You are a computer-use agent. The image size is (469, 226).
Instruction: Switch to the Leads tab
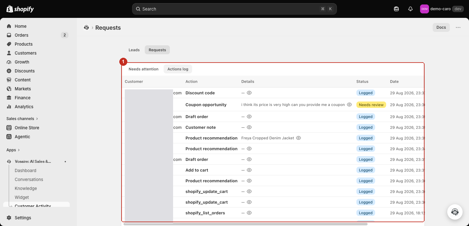tap(134, 50)
